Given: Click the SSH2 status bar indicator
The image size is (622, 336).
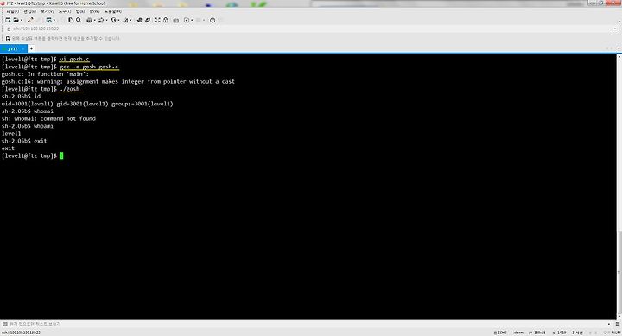Looking at the screenshot, I should click(500, 333).
